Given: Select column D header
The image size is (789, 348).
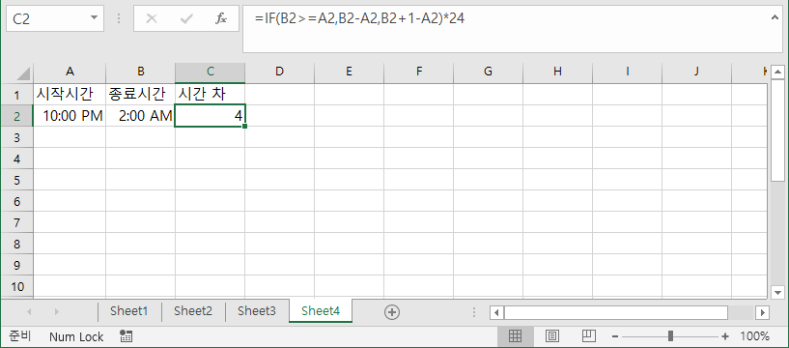Looking at the screenshot, I should pos(280,72).
